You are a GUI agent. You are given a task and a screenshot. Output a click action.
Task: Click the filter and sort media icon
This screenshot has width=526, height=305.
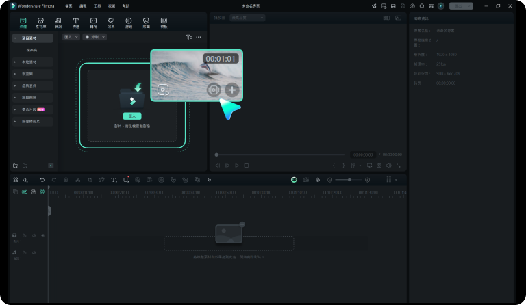point(189,37)
